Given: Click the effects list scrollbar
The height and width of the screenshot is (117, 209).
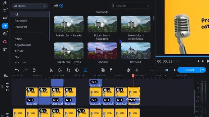Looking at the screenshot, I should [x=153, y=18].
